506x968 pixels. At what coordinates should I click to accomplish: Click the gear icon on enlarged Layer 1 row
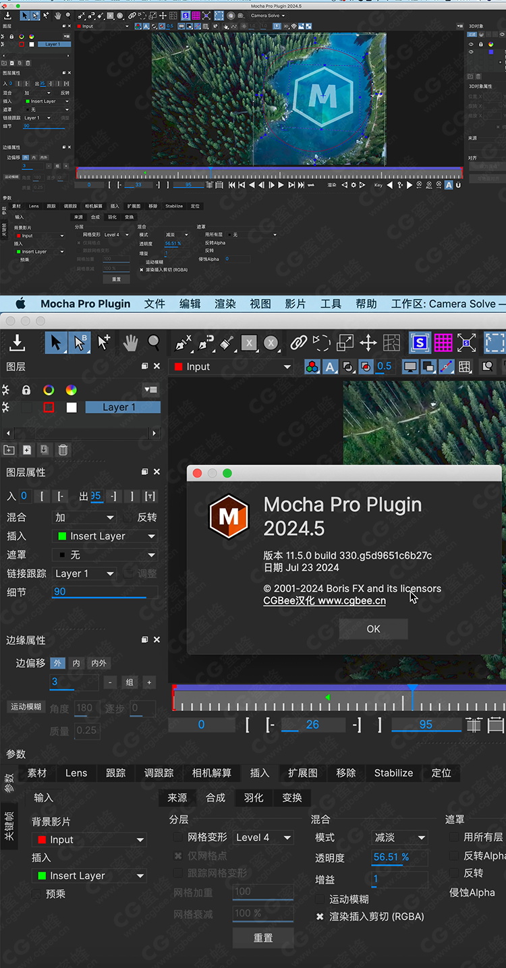pyautogui.click(x=5, y=407)
